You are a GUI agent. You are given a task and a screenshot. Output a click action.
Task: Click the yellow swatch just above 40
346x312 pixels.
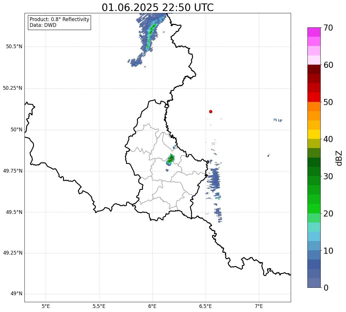314,134
